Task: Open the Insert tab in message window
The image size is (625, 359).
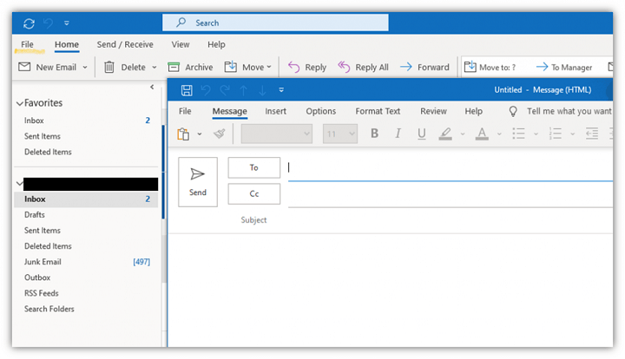Action: coord(275,111)
